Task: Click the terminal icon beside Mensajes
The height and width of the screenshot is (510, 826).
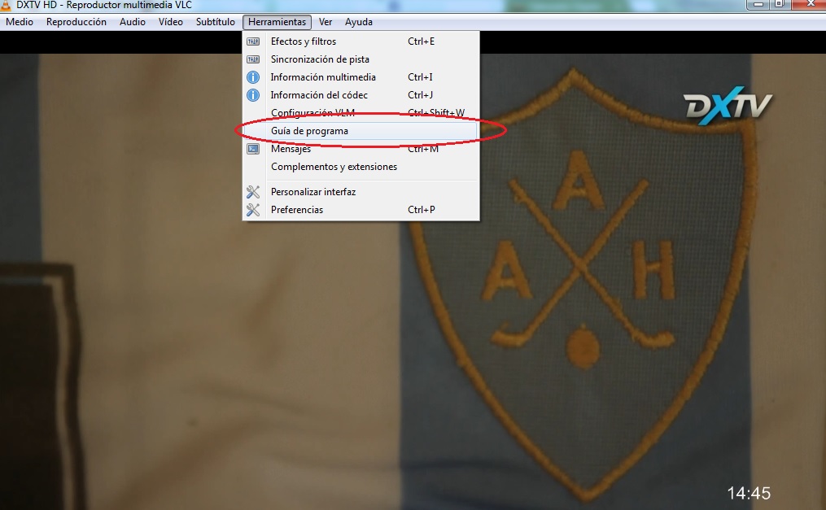Action: [x=253, y=149]
